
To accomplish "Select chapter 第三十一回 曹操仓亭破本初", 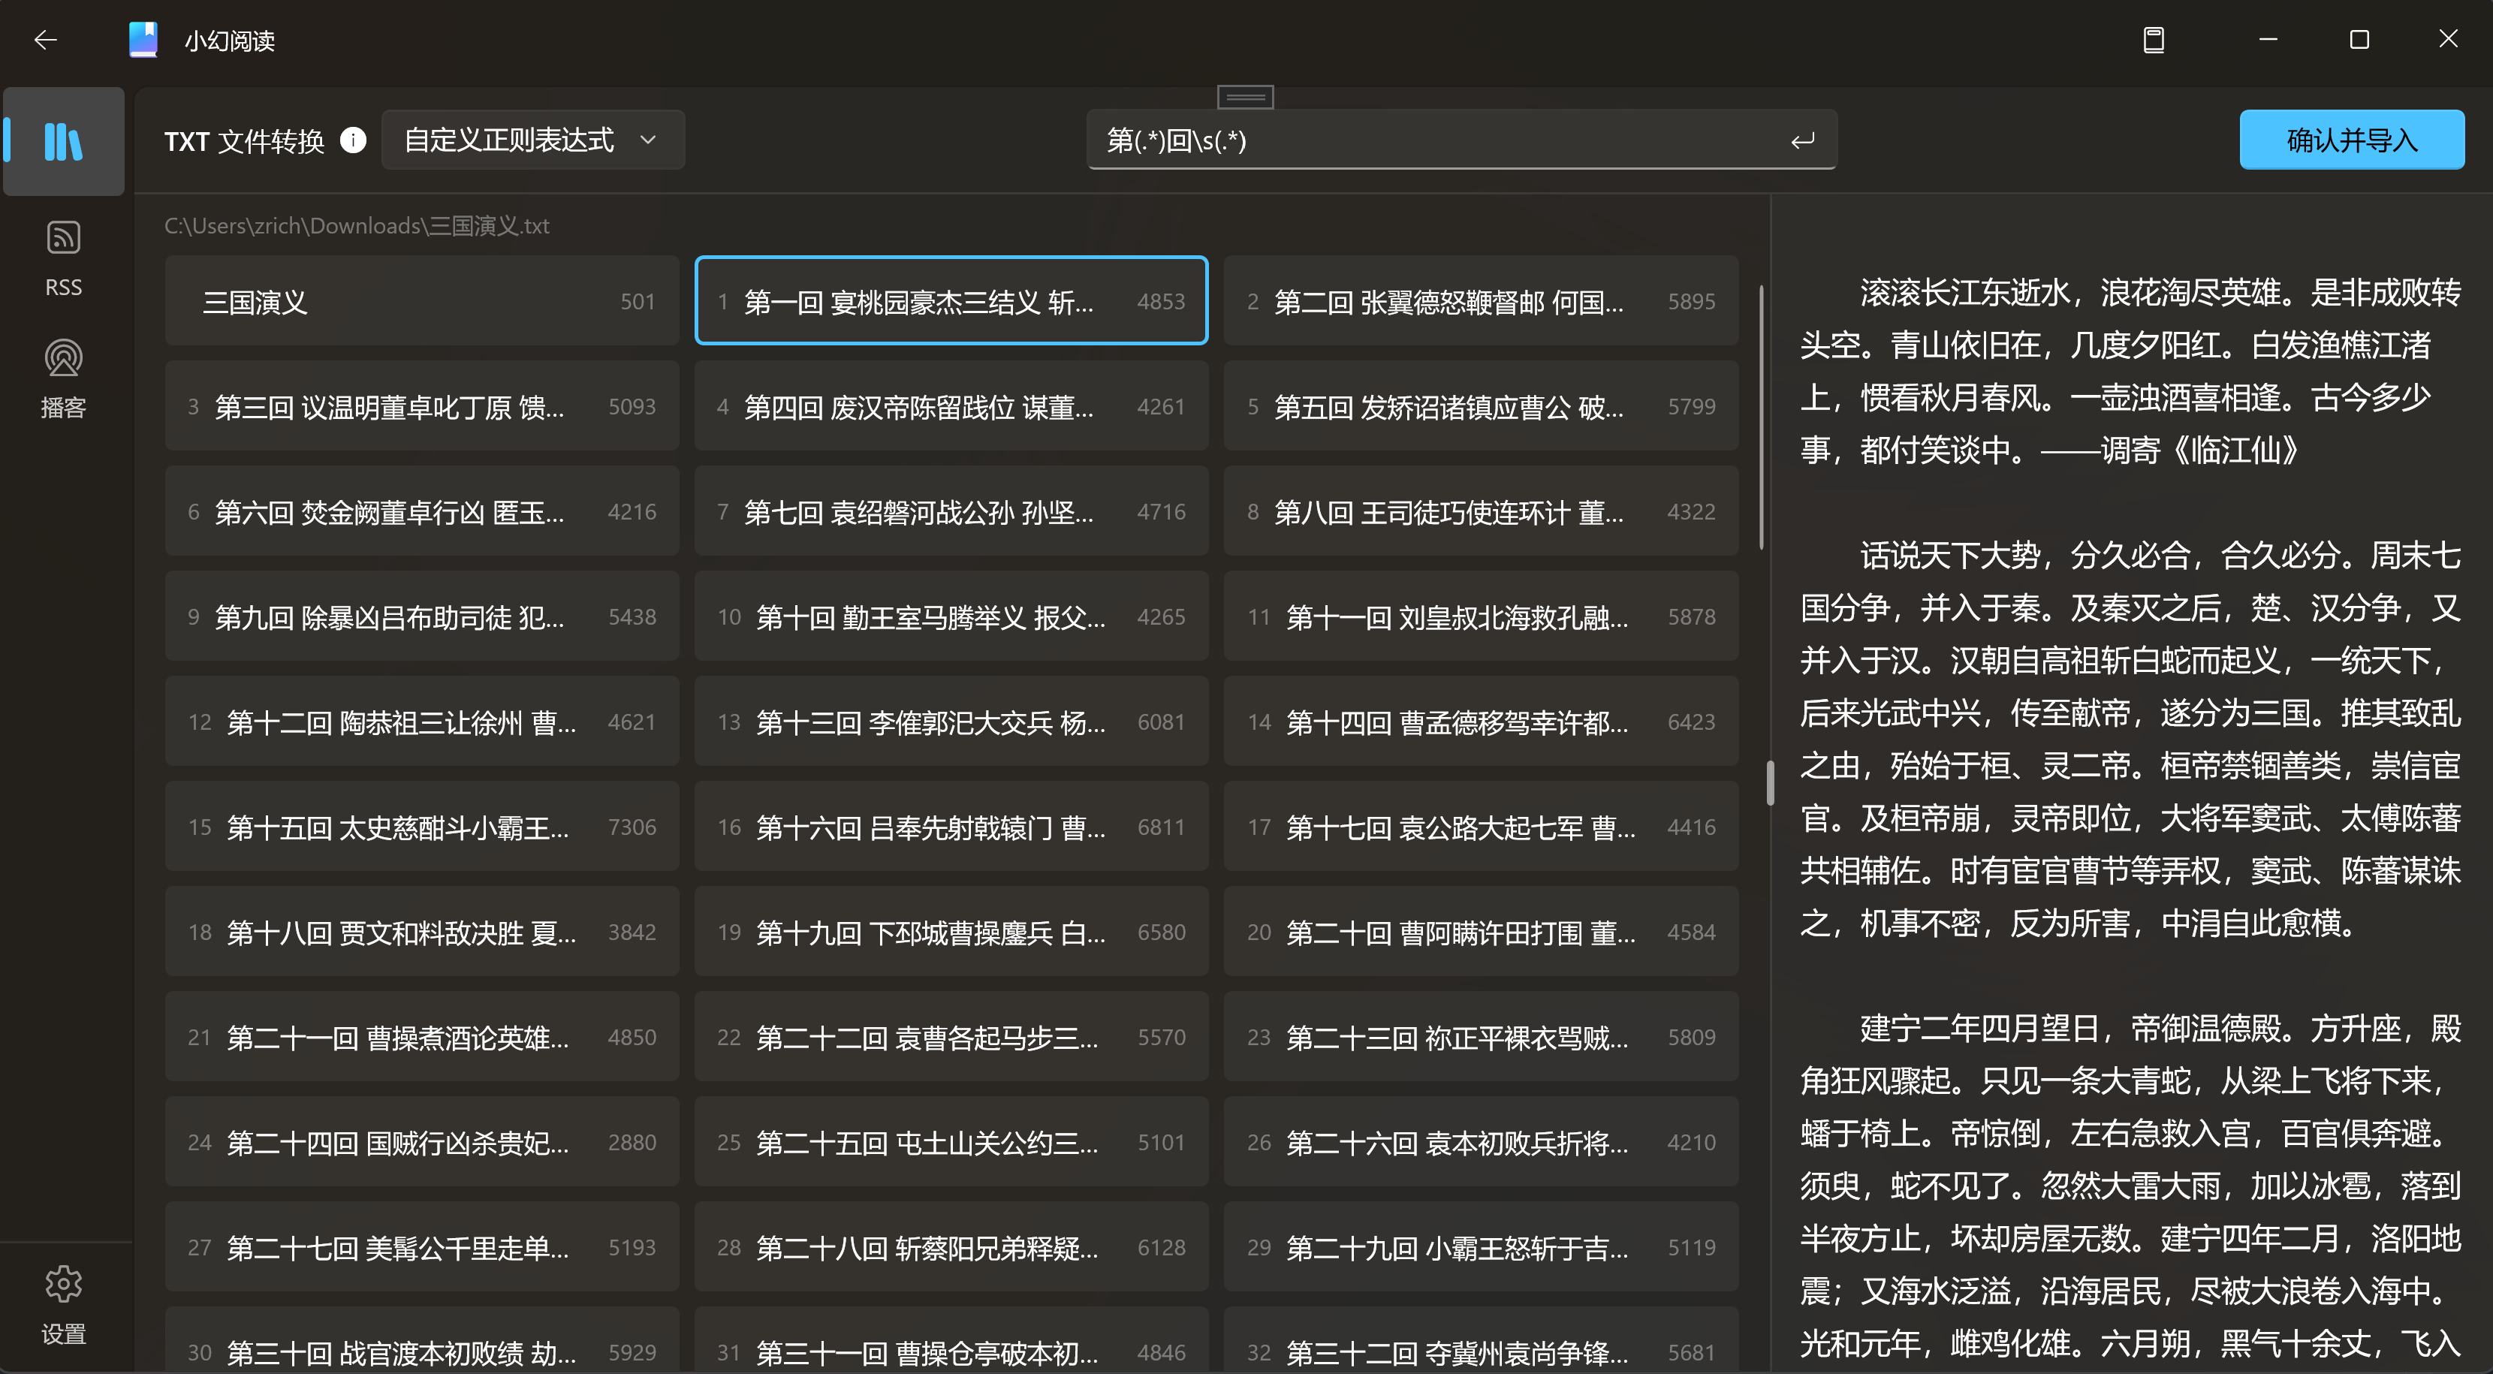I will [951, 1341].
